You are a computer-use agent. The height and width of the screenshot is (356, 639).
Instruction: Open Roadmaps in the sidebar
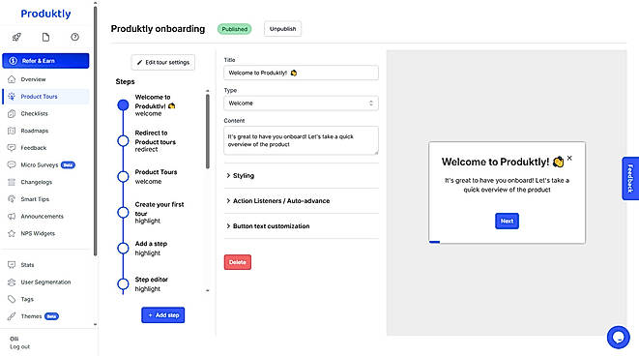tap(45, 131)
